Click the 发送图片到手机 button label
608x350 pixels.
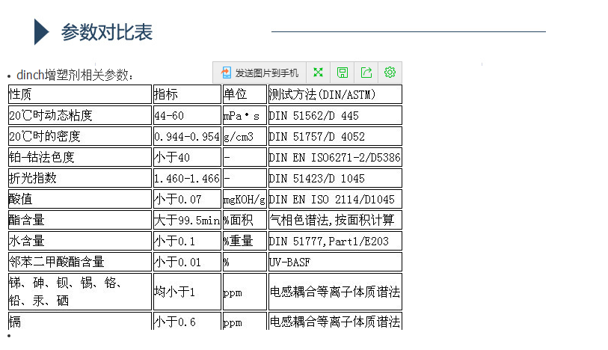click(x=266, y=73)
